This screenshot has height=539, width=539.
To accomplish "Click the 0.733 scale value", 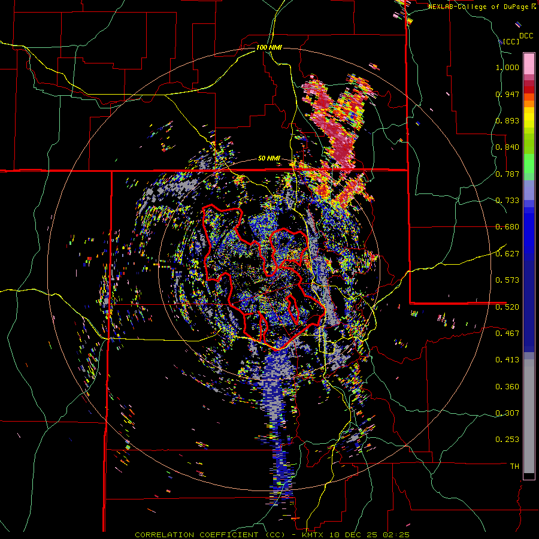I will [x=507, y=201].
